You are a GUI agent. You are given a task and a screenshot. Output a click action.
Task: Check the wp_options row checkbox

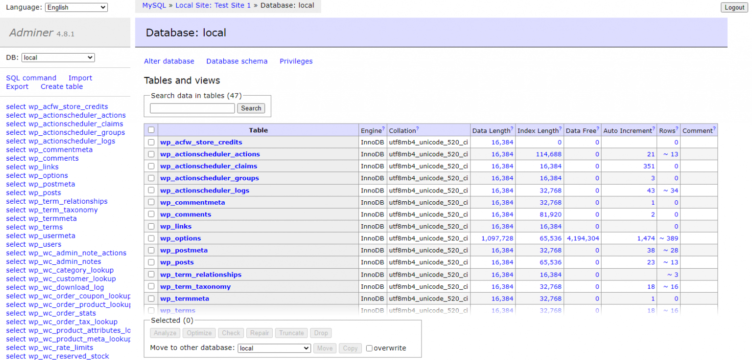tap(151, 238)
